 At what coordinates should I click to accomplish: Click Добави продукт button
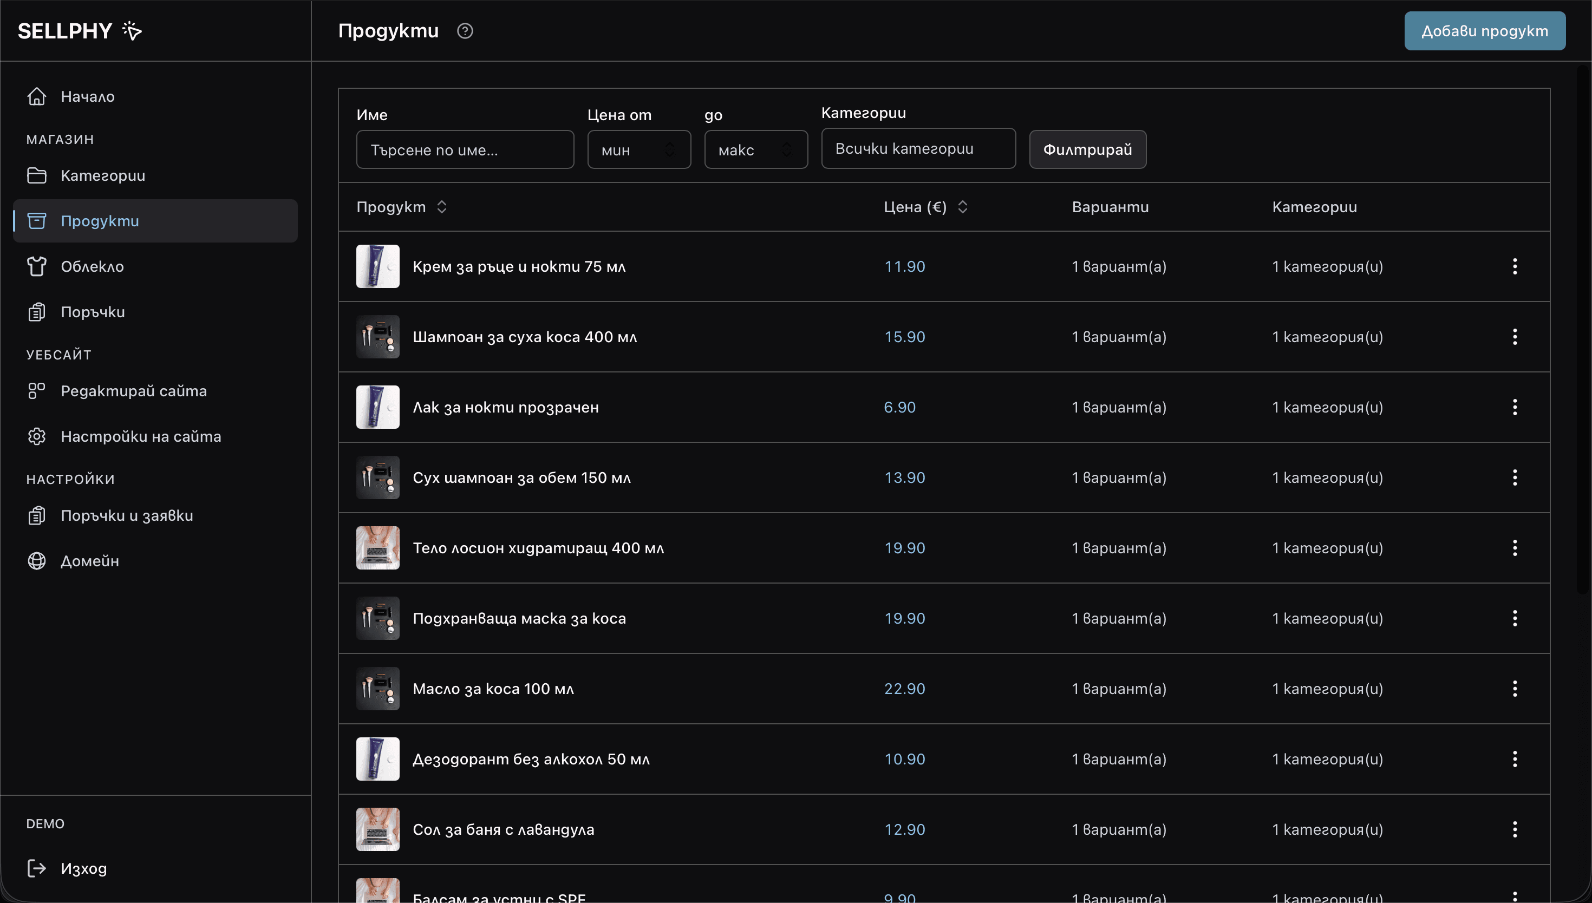(x=1484, y=30)
